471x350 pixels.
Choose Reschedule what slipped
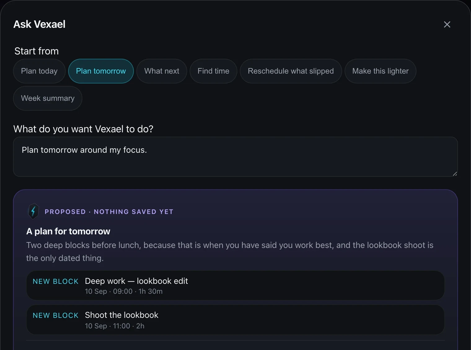pyautogui.click(x=291, y=71)
